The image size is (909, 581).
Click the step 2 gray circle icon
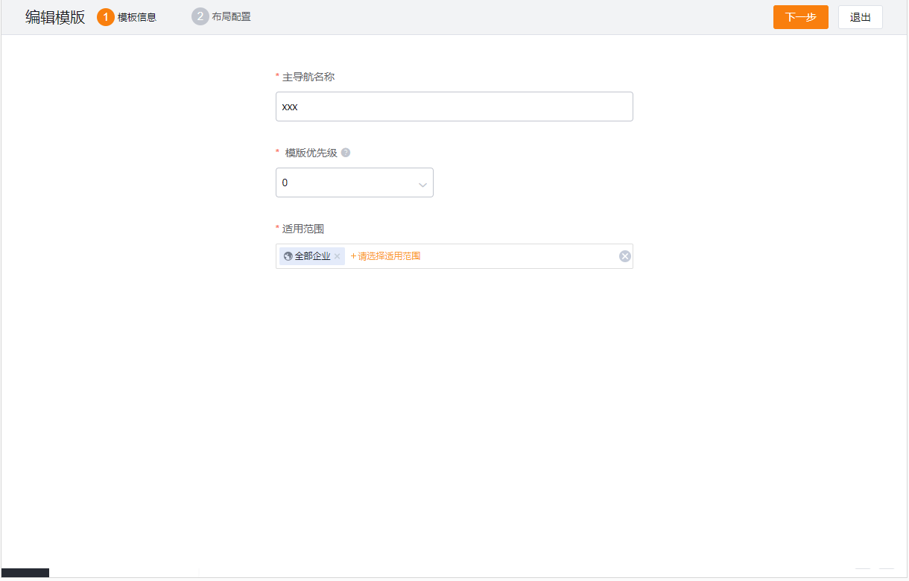click(x=200, y=16)
